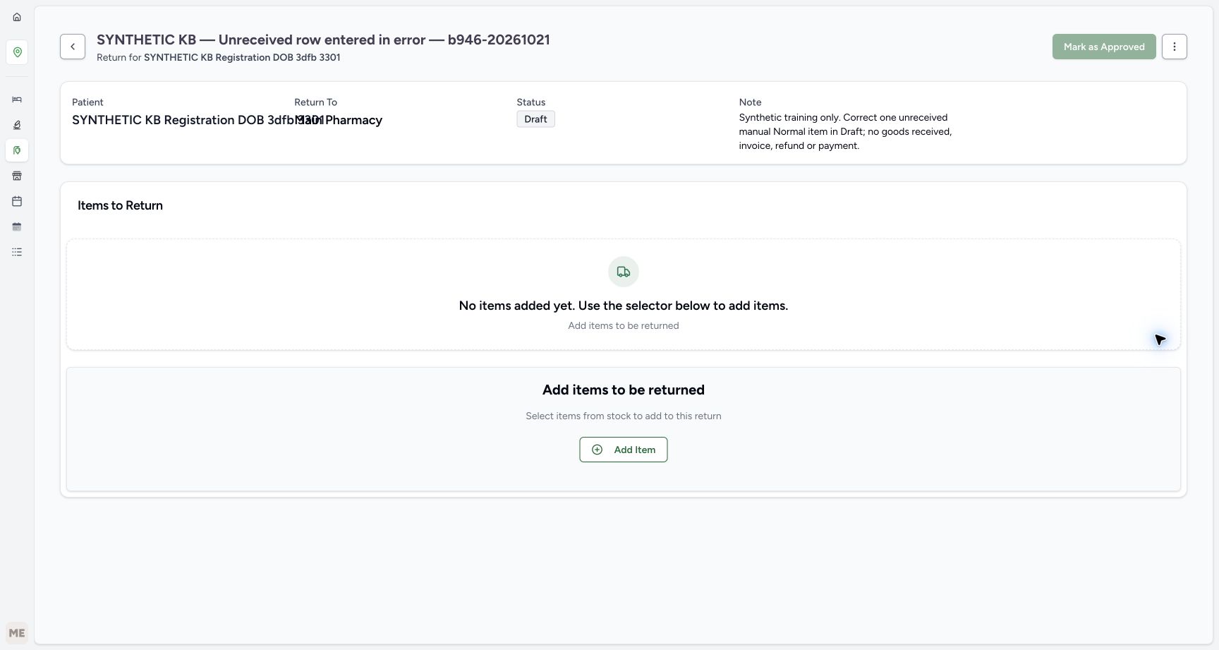Click 'Select items from stock' text
Viewport: 1219px width, 650px height.
[x=624, y=416]
